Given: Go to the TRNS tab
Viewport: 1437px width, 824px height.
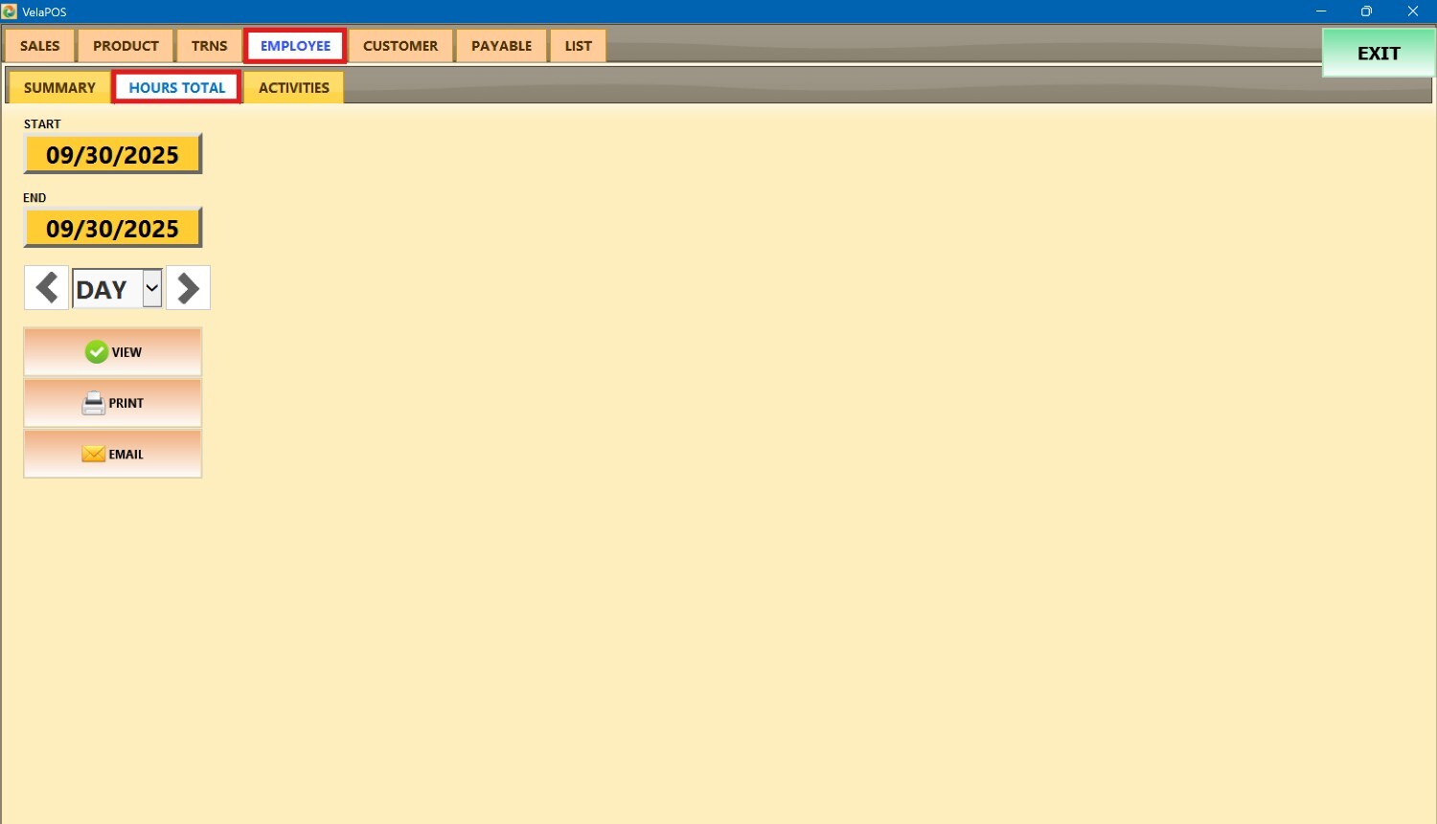Looking at the screenshot, I should coord(209,46).
